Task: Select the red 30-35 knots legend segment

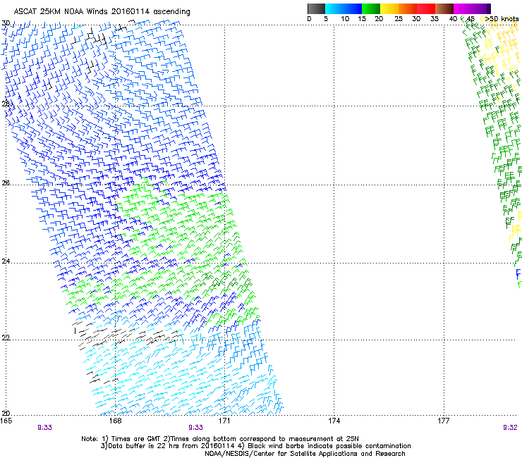Action: 426,8
